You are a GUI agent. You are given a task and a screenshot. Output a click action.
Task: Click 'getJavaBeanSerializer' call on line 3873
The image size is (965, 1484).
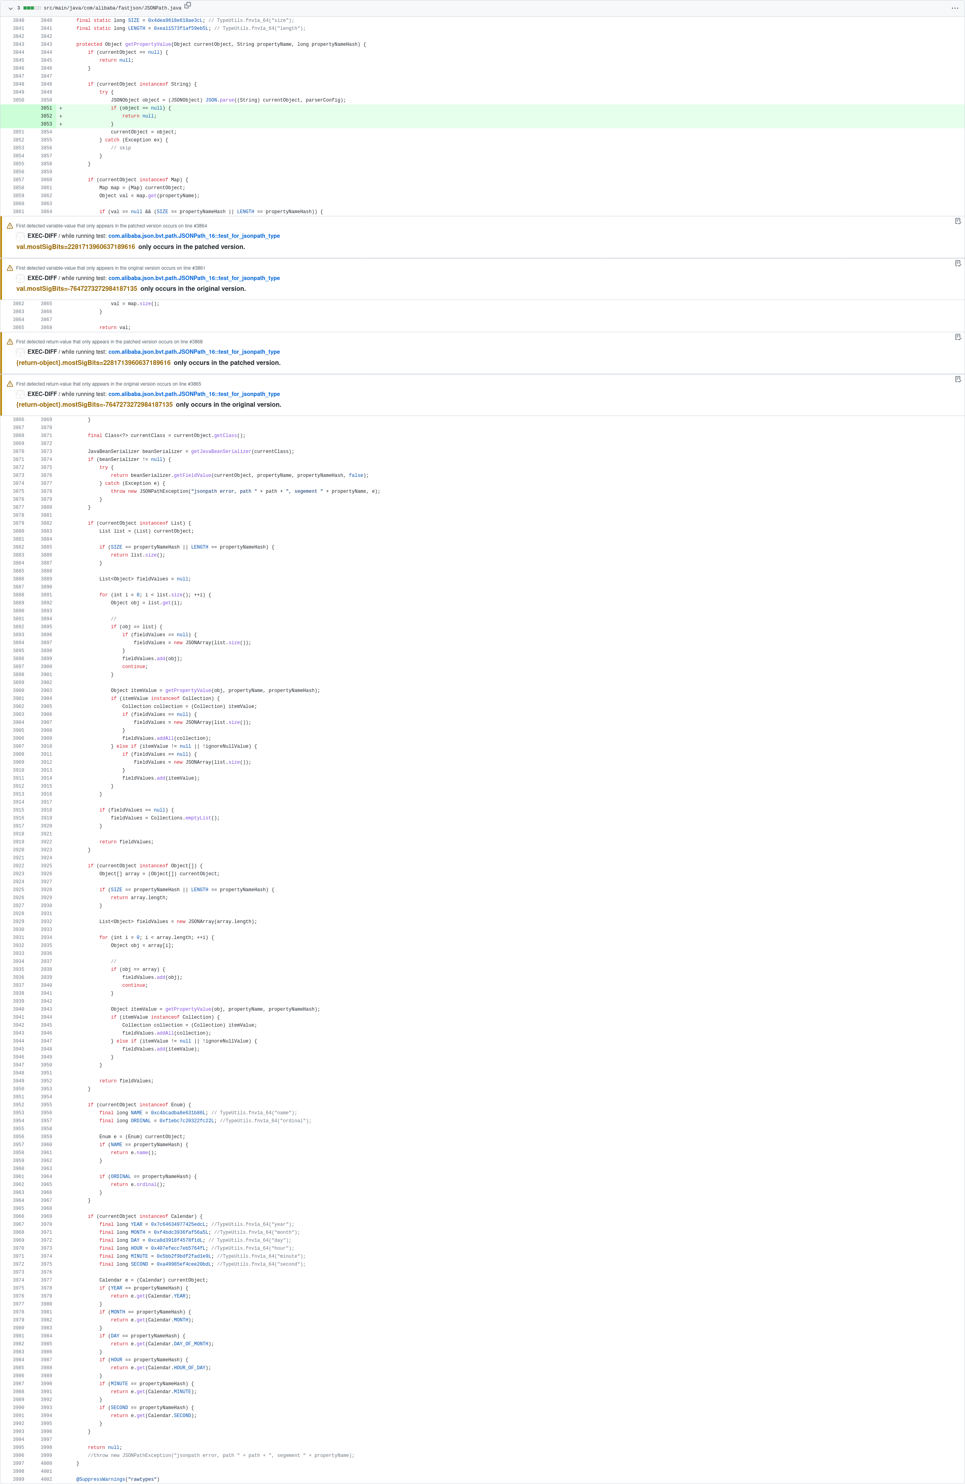221,451
